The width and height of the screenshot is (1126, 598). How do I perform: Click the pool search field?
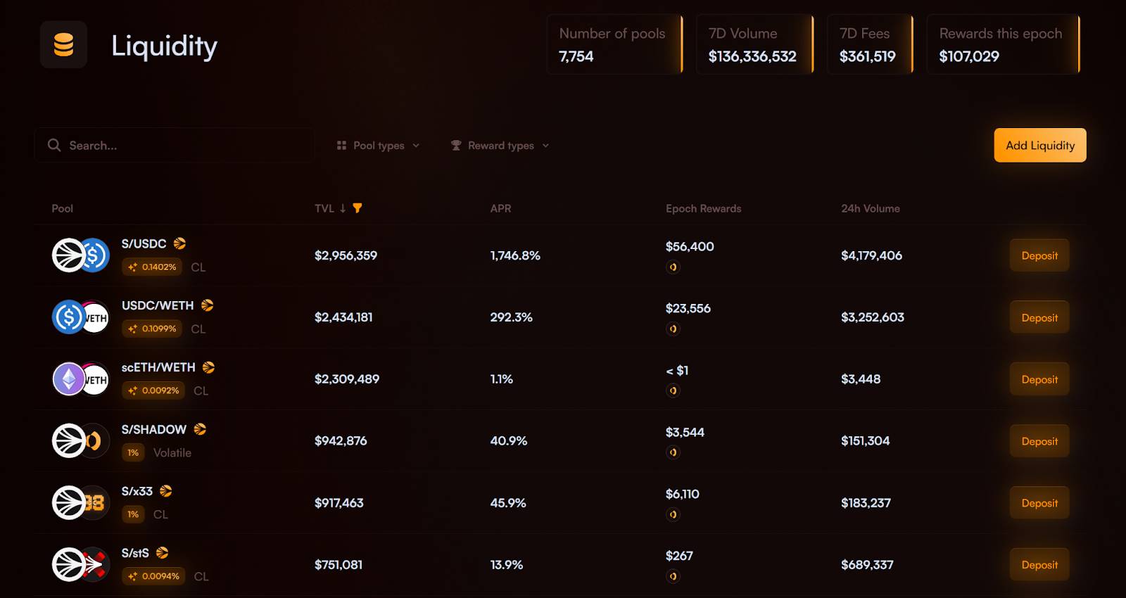(175, 146)
